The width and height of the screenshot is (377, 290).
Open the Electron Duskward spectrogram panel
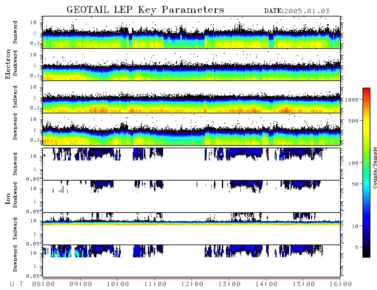point(191,64)
